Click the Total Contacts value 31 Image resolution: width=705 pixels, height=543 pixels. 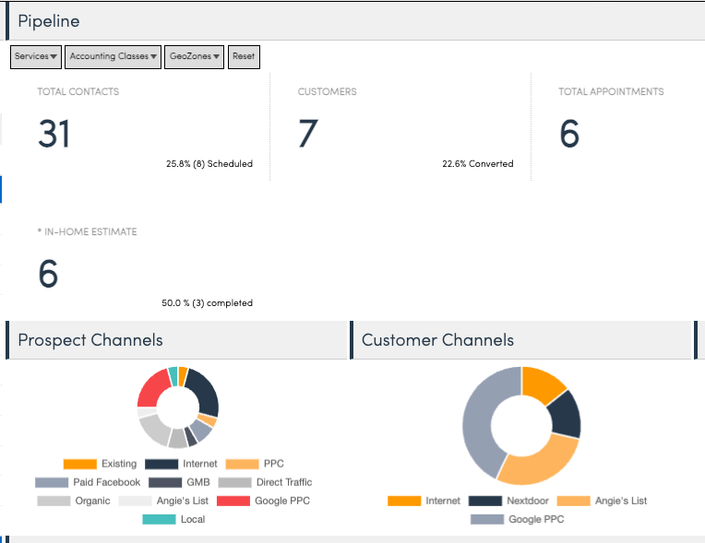click(54, 134)
